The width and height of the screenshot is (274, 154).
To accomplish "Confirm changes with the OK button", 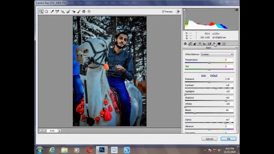I will point(229,139).
